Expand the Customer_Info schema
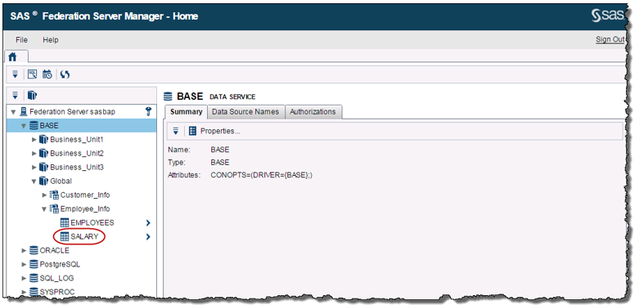The image size is (639, 305). tap(44, 195)
